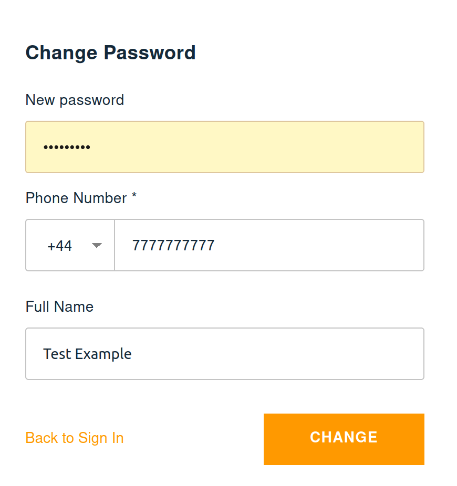Click the New password label

75,100
